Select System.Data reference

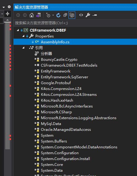click(x=52, y=170)
